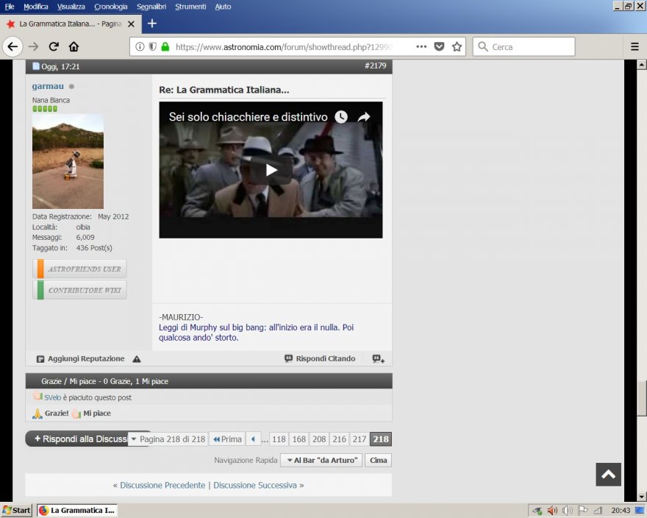Open the Cronologia menu
647x518 pixels.
(110, 7)
